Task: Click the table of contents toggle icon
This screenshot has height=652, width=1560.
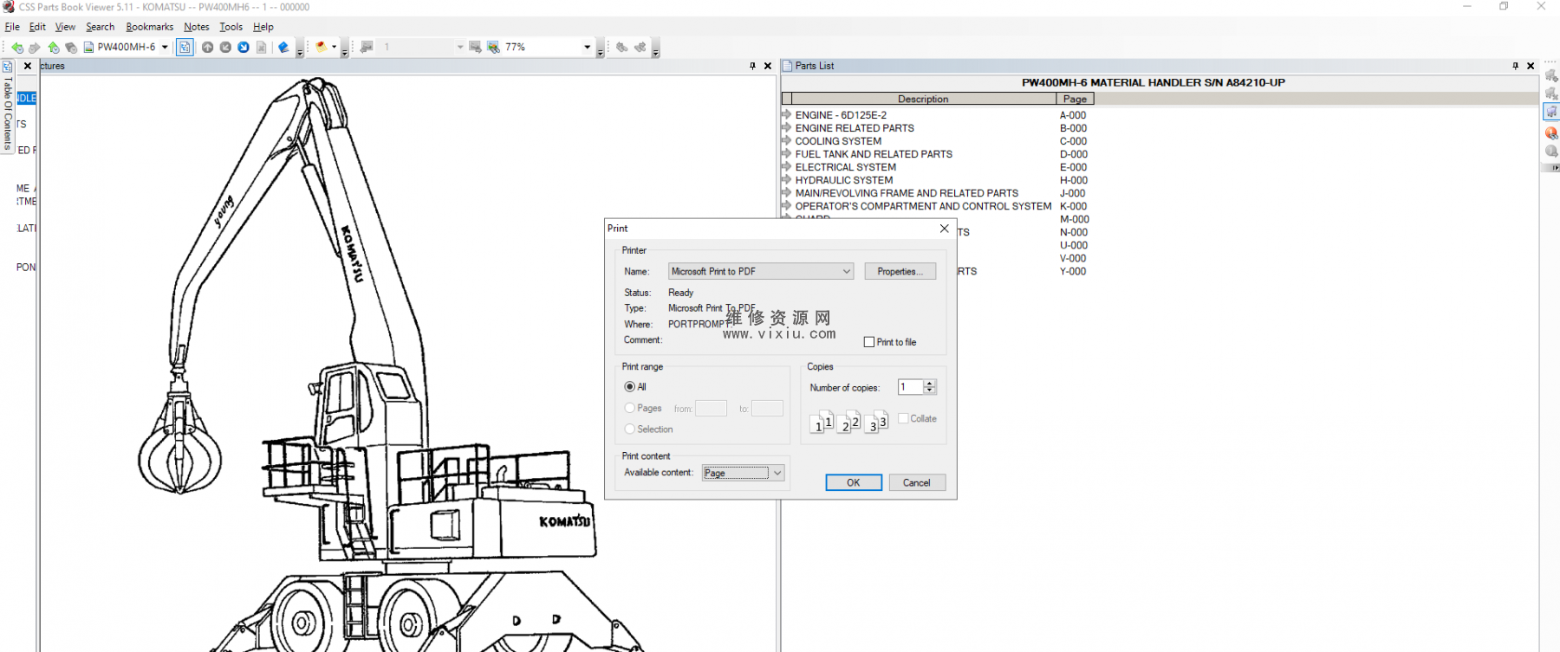Action: coord(185,48)
